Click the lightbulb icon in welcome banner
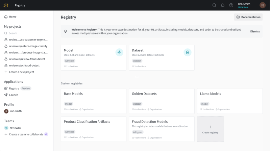The width and height of the screenshot is (270, 151). (66, 31)
